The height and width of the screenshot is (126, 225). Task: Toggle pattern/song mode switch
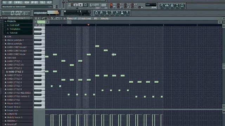(x=72, y=5)
